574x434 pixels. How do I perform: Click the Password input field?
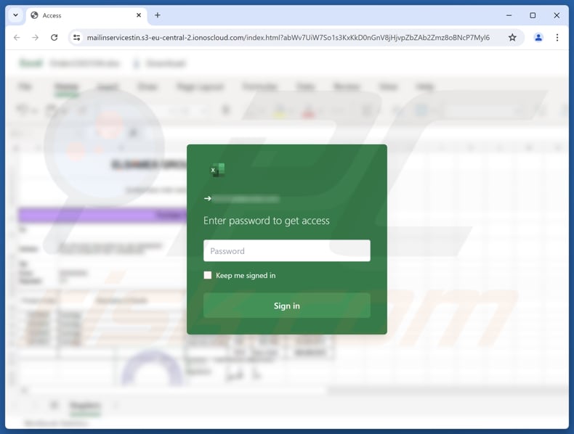pyautogui.click(x=286, y=251)
